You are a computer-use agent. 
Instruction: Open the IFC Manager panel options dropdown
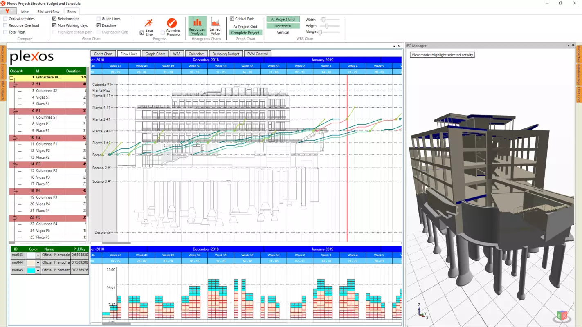click(x=568, y=45)
